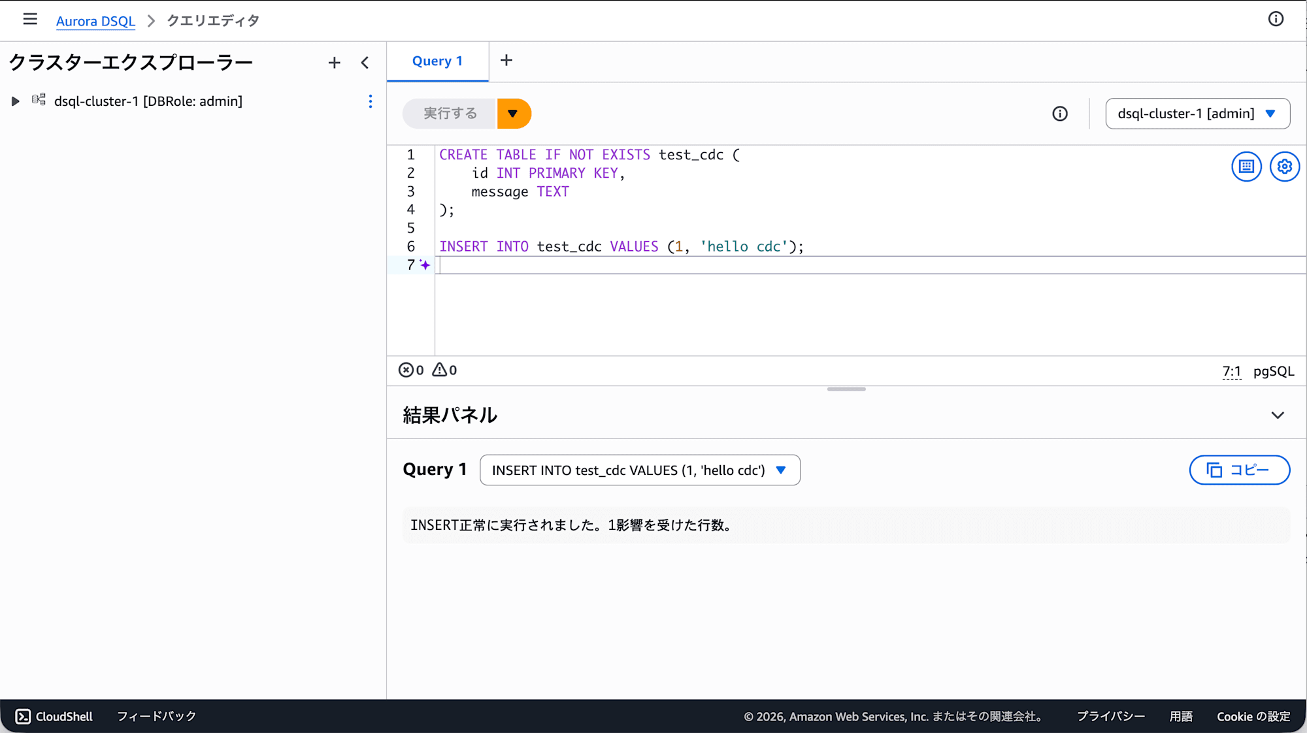Click the INSERT success result message
Image resolution: width=1307 pixels, height=733 pixels.
point(571,525)
